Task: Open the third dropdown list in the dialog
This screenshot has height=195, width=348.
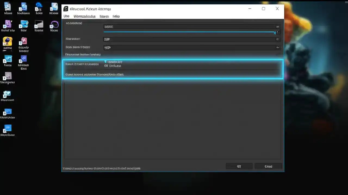Action: (x=277, y=47)
